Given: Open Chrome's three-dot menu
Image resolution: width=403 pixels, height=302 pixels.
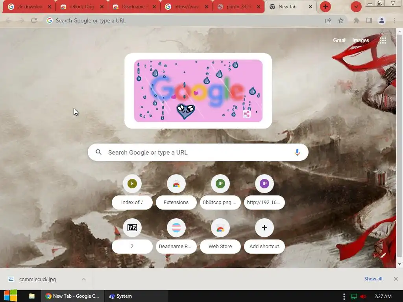Looking at the screenshot, I should (394, 20).
